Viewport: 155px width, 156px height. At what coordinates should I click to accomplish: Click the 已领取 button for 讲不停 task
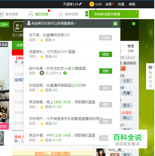pyautogui.click(x=105, y=38)
